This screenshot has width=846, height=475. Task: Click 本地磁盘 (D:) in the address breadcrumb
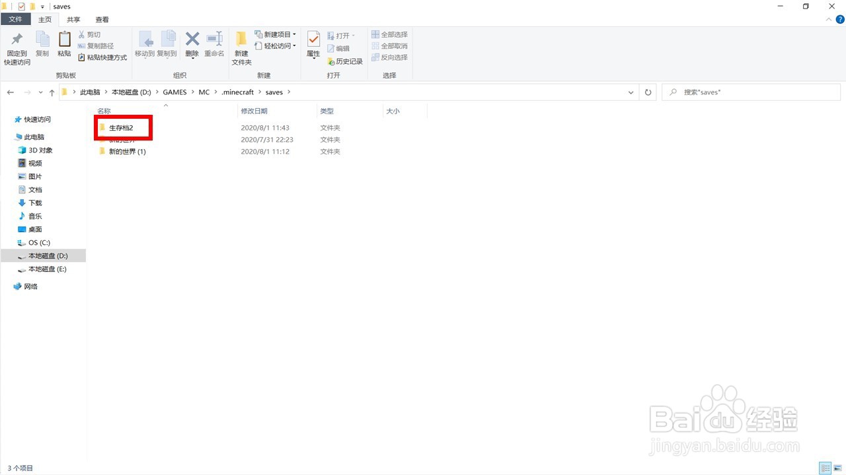132,92
